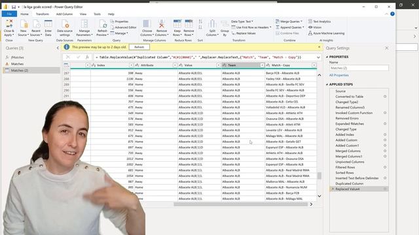
Task: Open Data Type: Text dropdown
Action: [x=242, y=22]
